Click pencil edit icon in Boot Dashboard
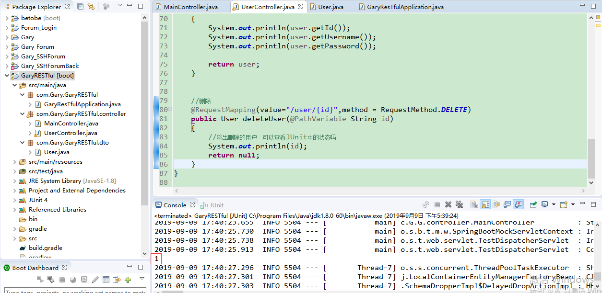602x293 pixels. pos(95,280)
